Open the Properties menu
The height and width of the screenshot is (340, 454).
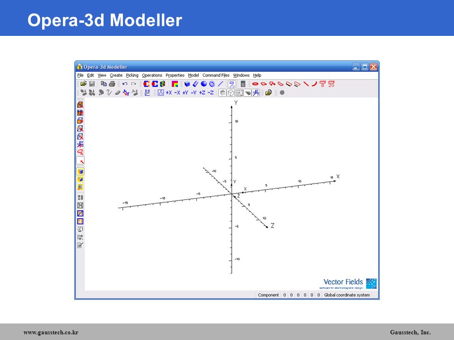click(x=175, y=75)
